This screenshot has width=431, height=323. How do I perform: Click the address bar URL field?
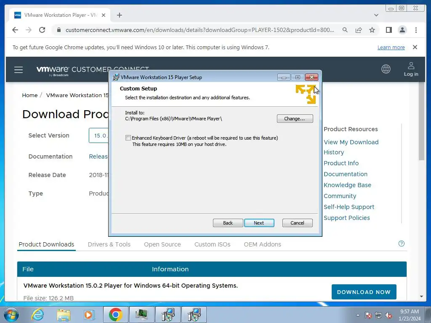(200, 30)
